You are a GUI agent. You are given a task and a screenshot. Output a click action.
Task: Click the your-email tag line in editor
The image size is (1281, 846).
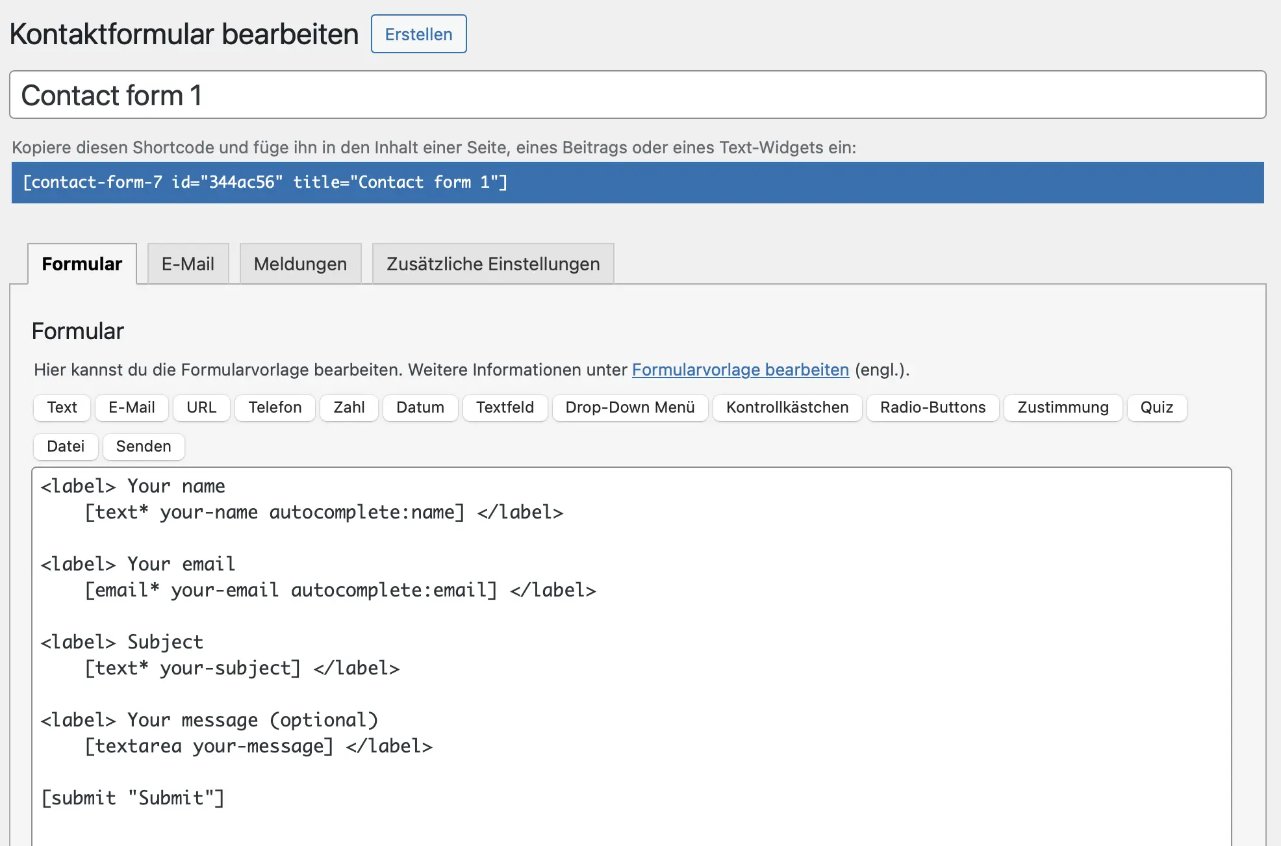point(340,590)
